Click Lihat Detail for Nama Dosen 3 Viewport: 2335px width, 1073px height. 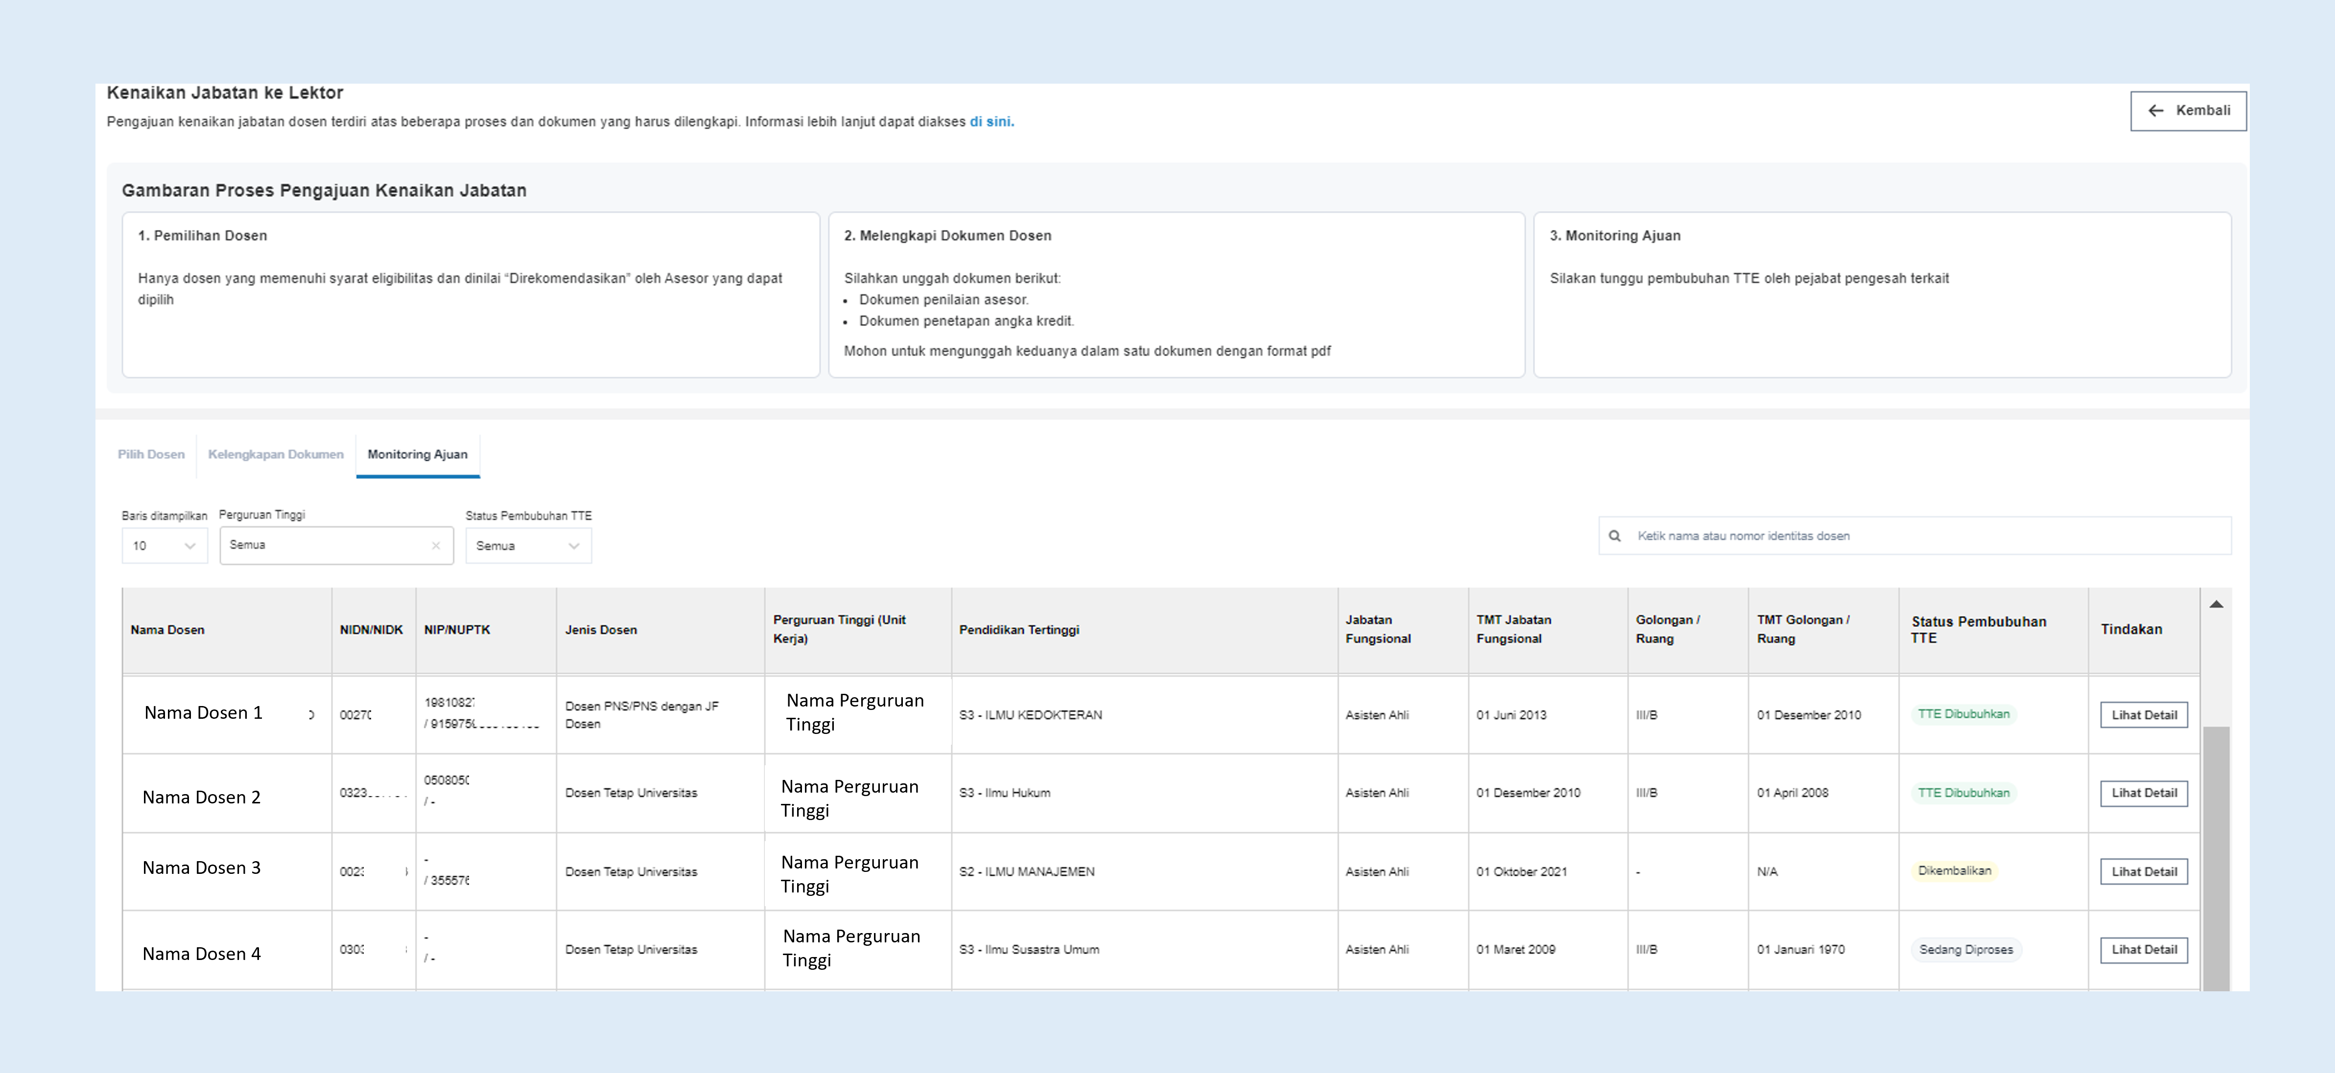point(2144,871)
